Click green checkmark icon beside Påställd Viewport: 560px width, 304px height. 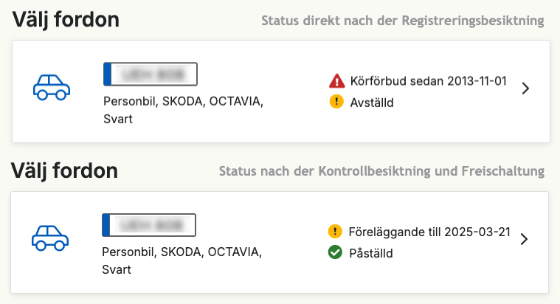335,253
